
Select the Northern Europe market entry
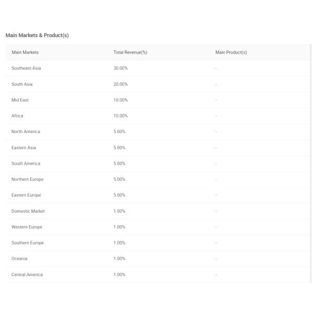[x=27, y=179]
